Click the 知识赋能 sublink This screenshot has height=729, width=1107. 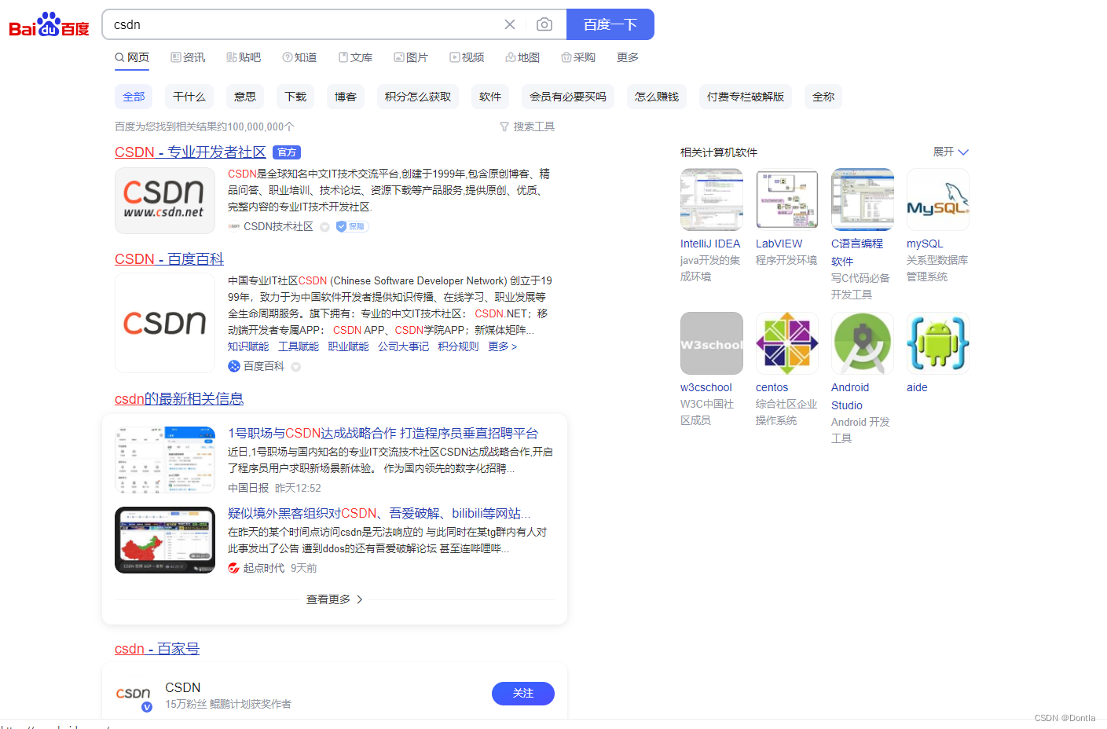click(x=248, y=346)
